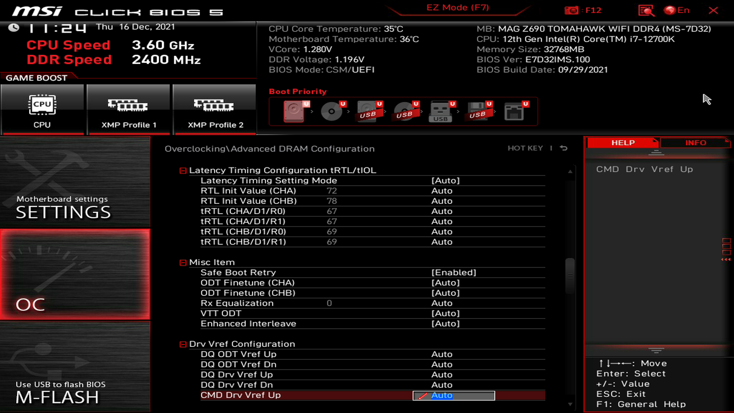Toggle Latency Timing Setting Mode auto

(446, 180)
